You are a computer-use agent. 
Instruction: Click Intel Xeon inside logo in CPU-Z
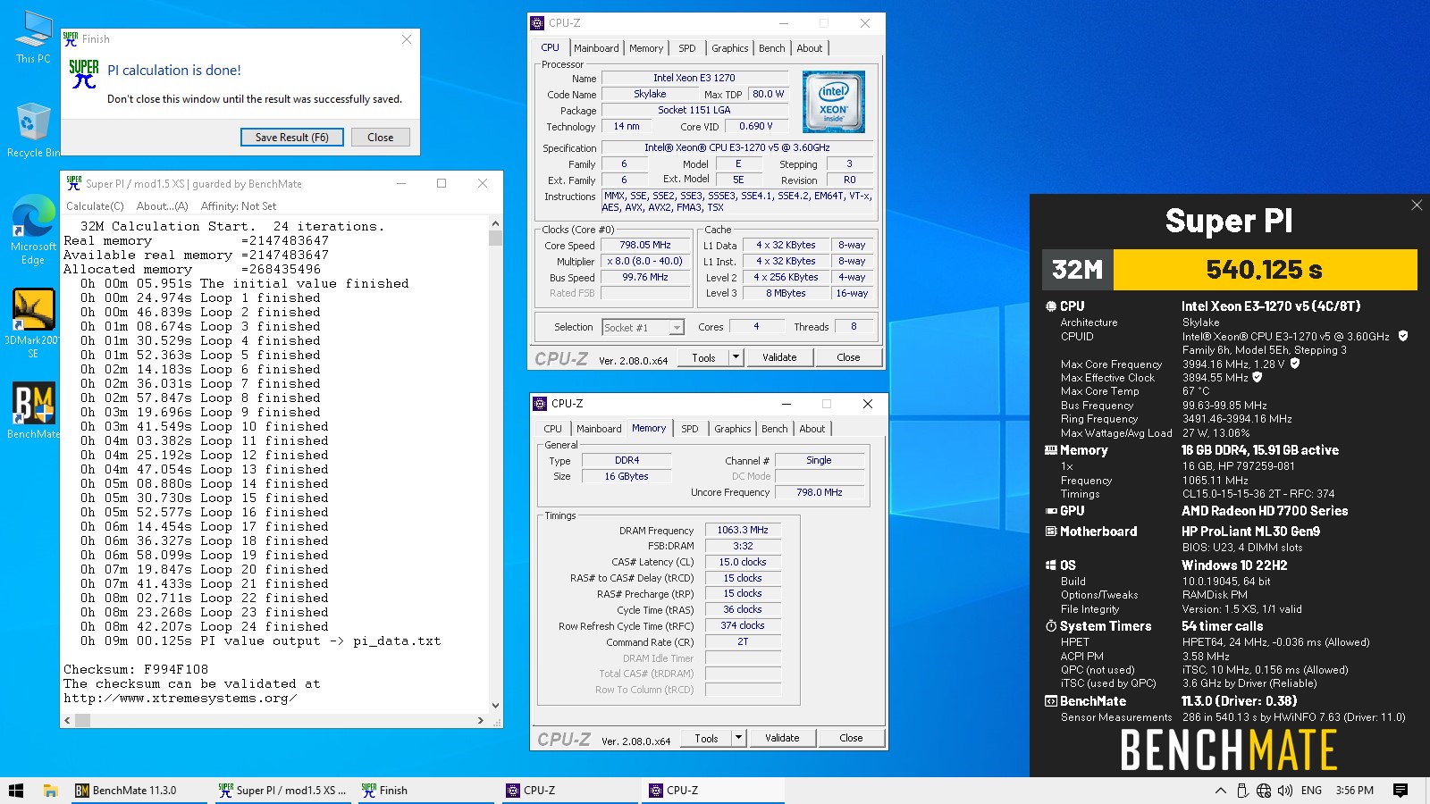pyautogui.click(x=833, y=102)
